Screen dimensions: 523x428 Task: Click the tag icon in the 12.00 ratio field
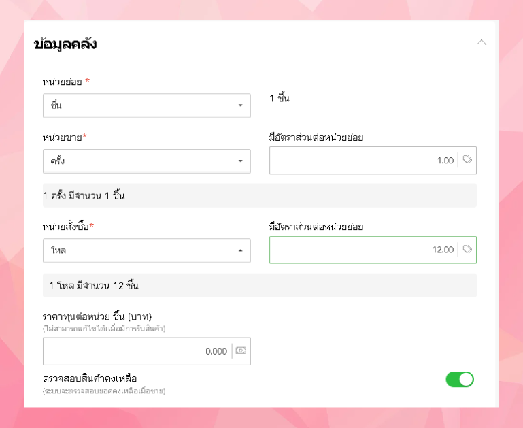click(x=467, y=249)
